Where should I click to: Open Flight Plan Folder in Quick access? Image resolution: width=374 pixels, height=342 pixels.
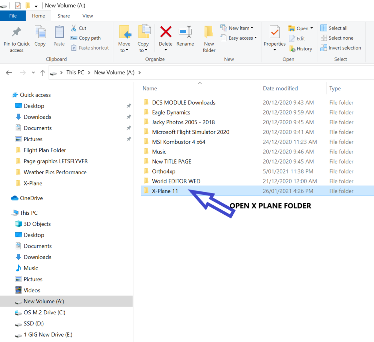40,150
